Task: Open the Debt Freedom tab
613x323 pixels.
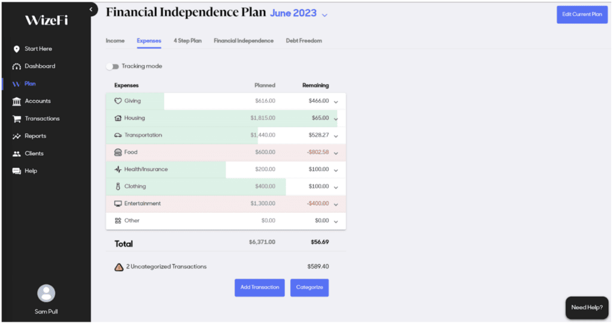Action: pyautogui.click(x=304, y=41)
